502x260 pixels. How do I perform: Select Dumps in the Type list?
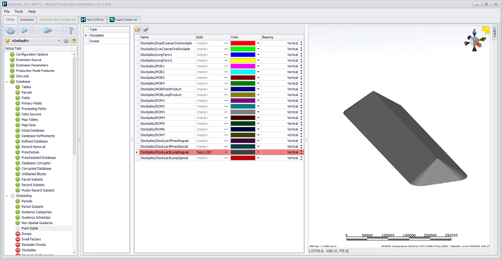[x=94, y=41]
